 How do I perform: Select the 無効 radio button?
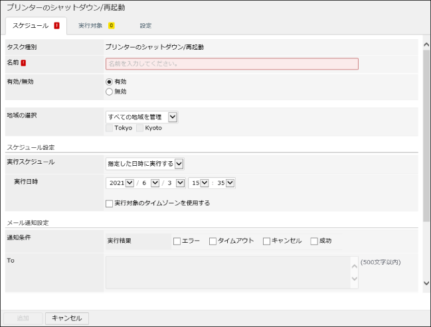(x=110, y=92)
